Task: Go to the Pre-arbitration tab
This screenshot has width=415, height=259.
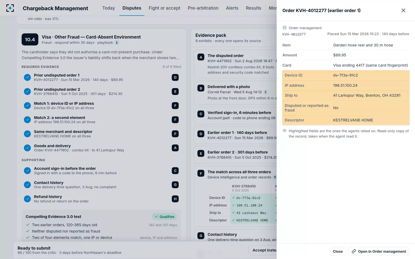Action: 203,8
